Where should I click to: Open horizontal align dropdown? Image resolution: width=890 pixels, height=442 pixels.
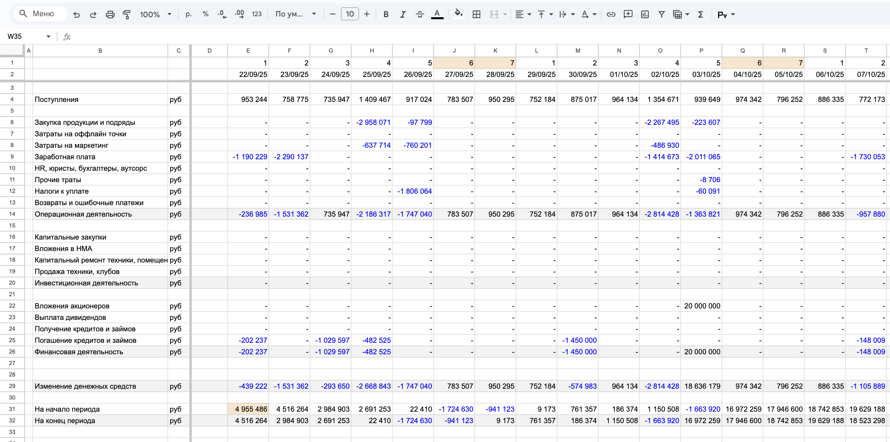click(523, 15)
